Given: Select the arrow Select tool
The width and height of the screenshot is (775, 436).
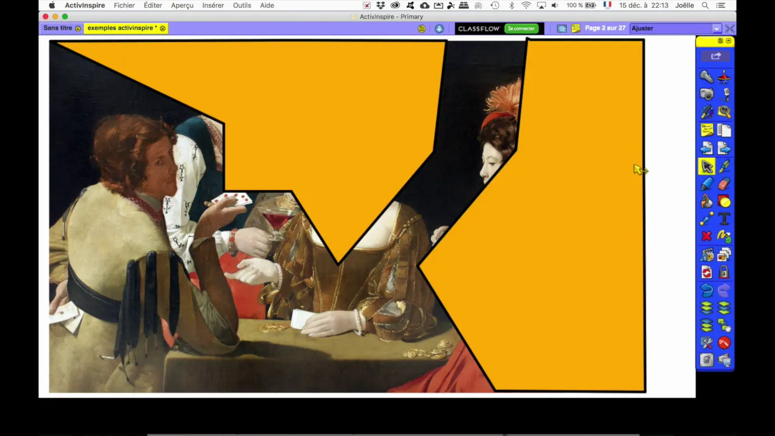Looking at the screenshot, I should pos(707,166).
